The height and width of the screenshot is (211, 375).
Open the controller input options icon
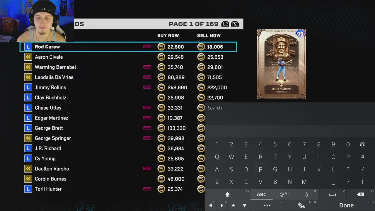point(301,205)
